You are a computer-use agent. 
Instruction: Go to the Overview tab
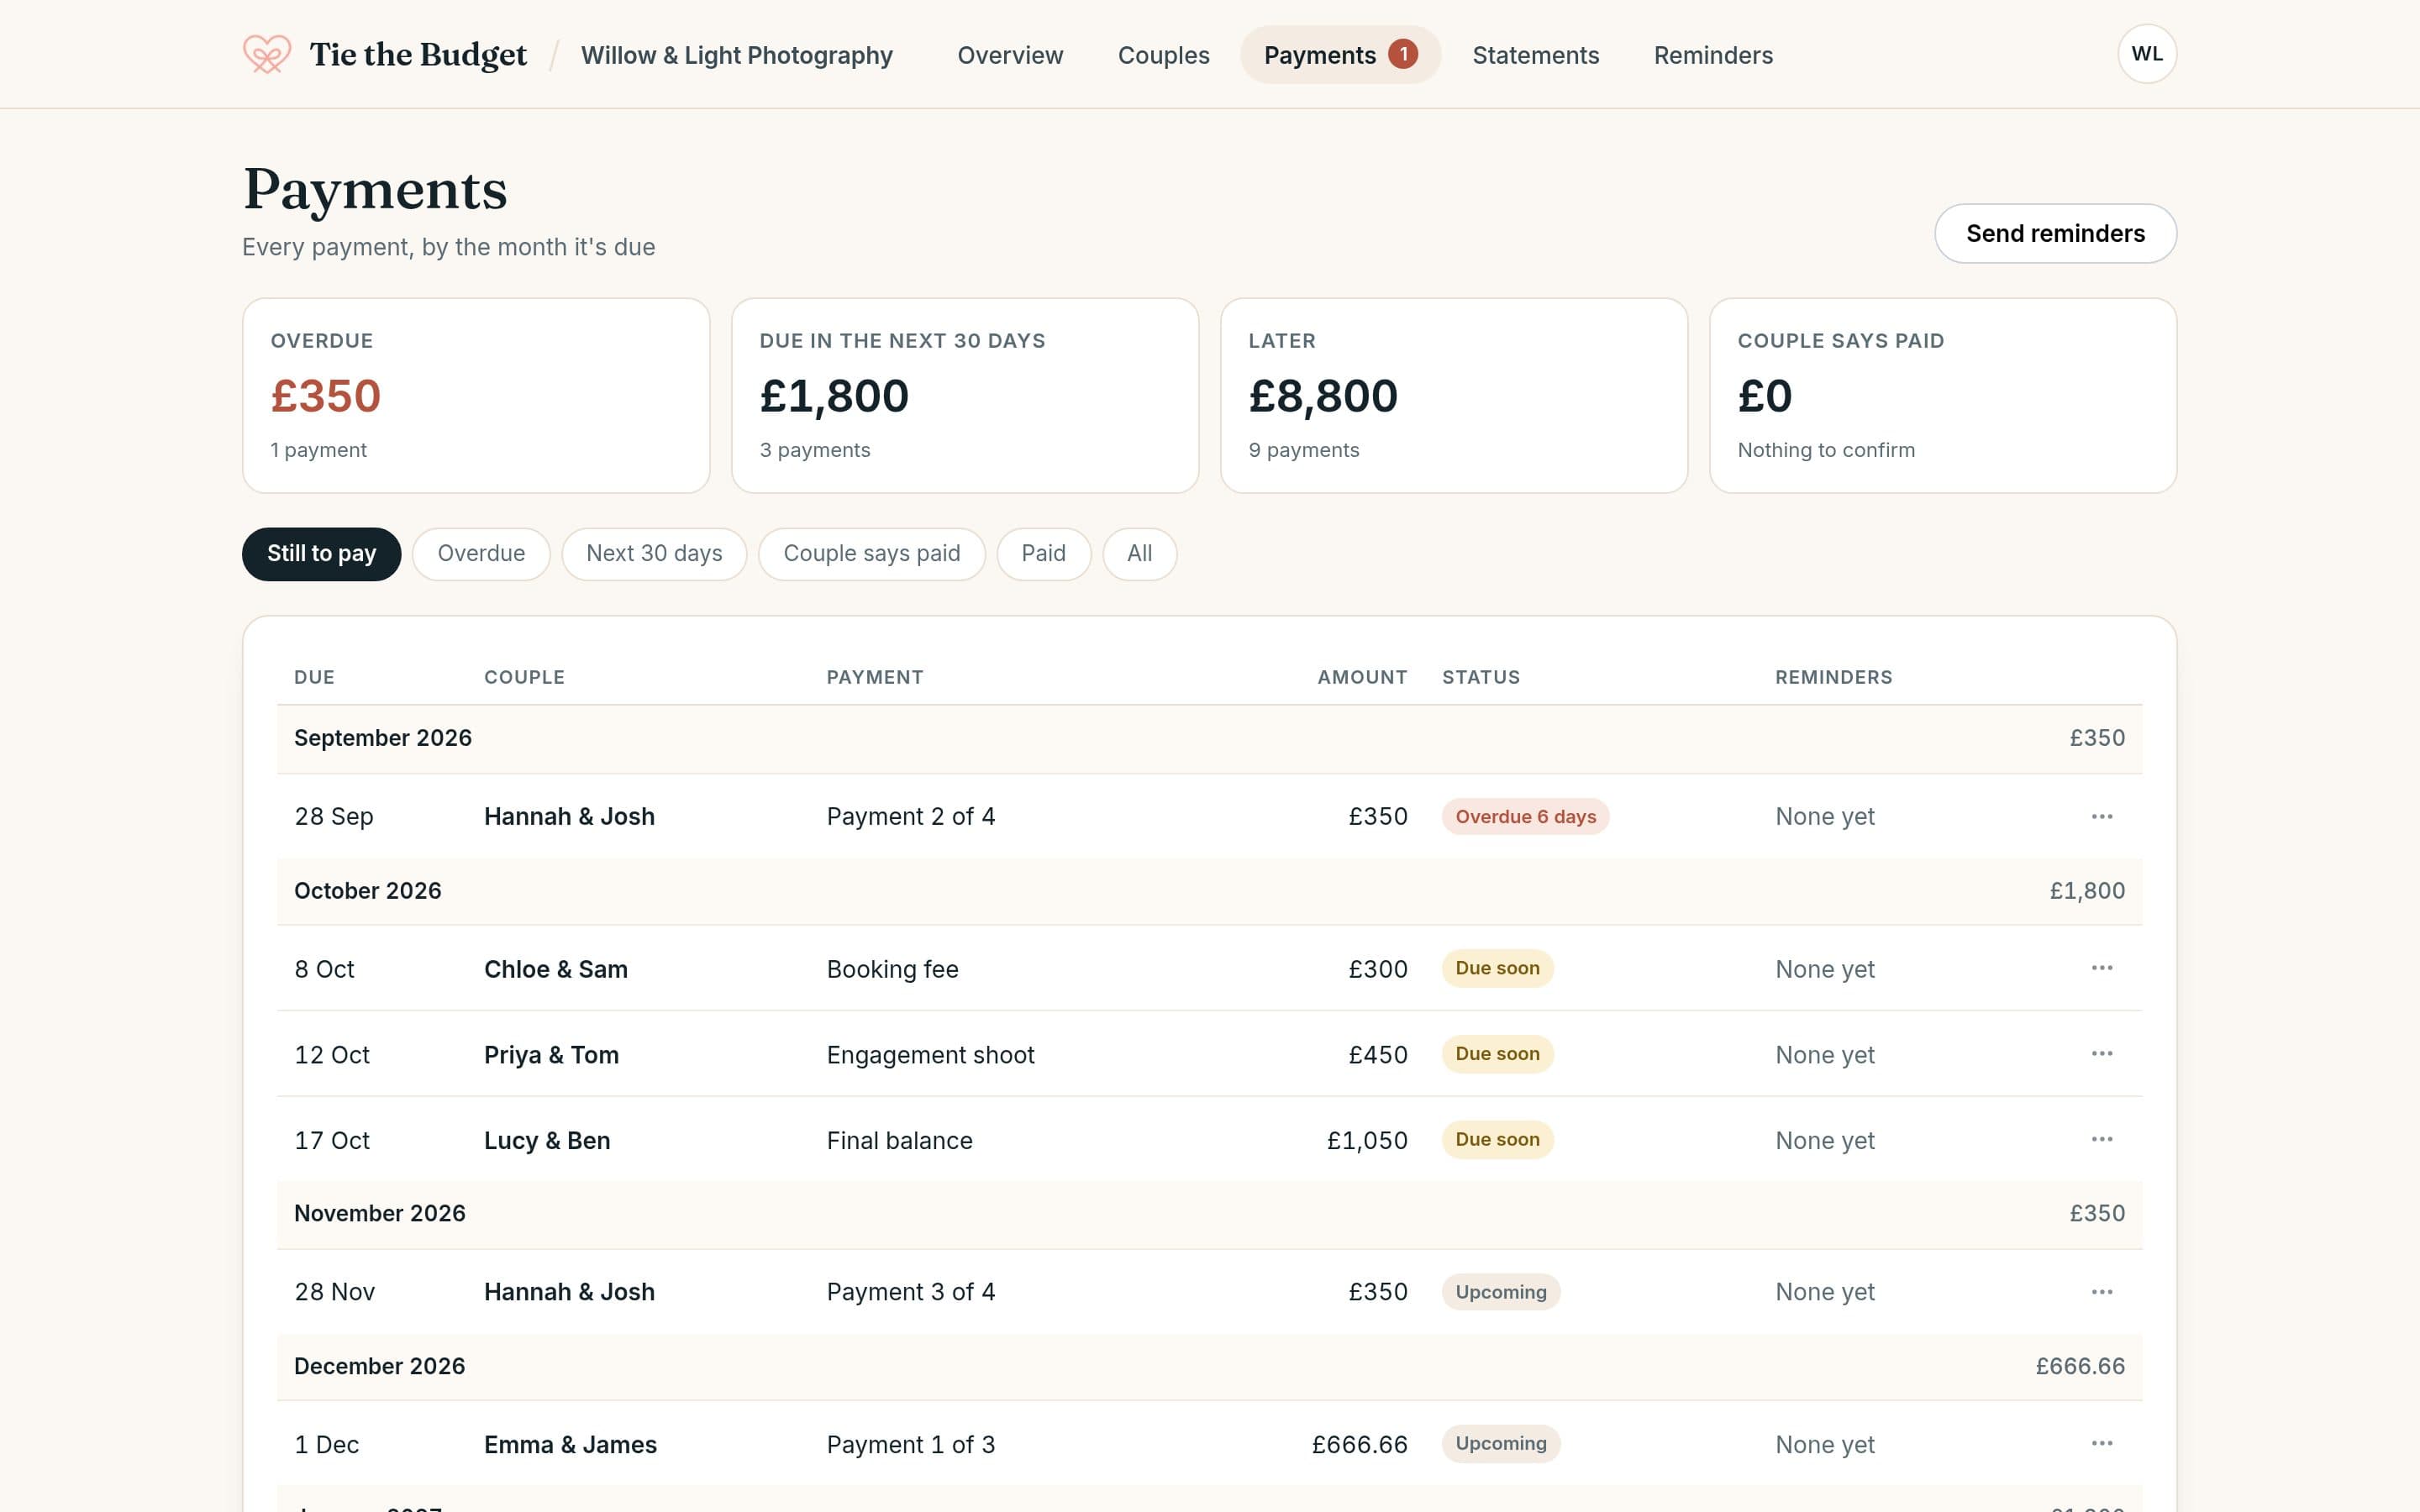[1010, 55]
